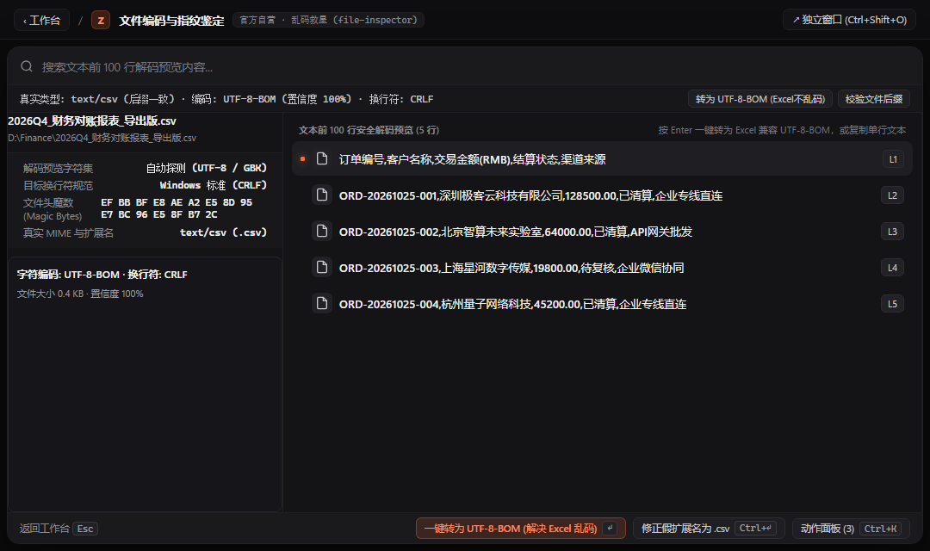Click the file icon on row ORD-20261025-002
The width and height of the screenshot is (930, 551).
(322, 231)
